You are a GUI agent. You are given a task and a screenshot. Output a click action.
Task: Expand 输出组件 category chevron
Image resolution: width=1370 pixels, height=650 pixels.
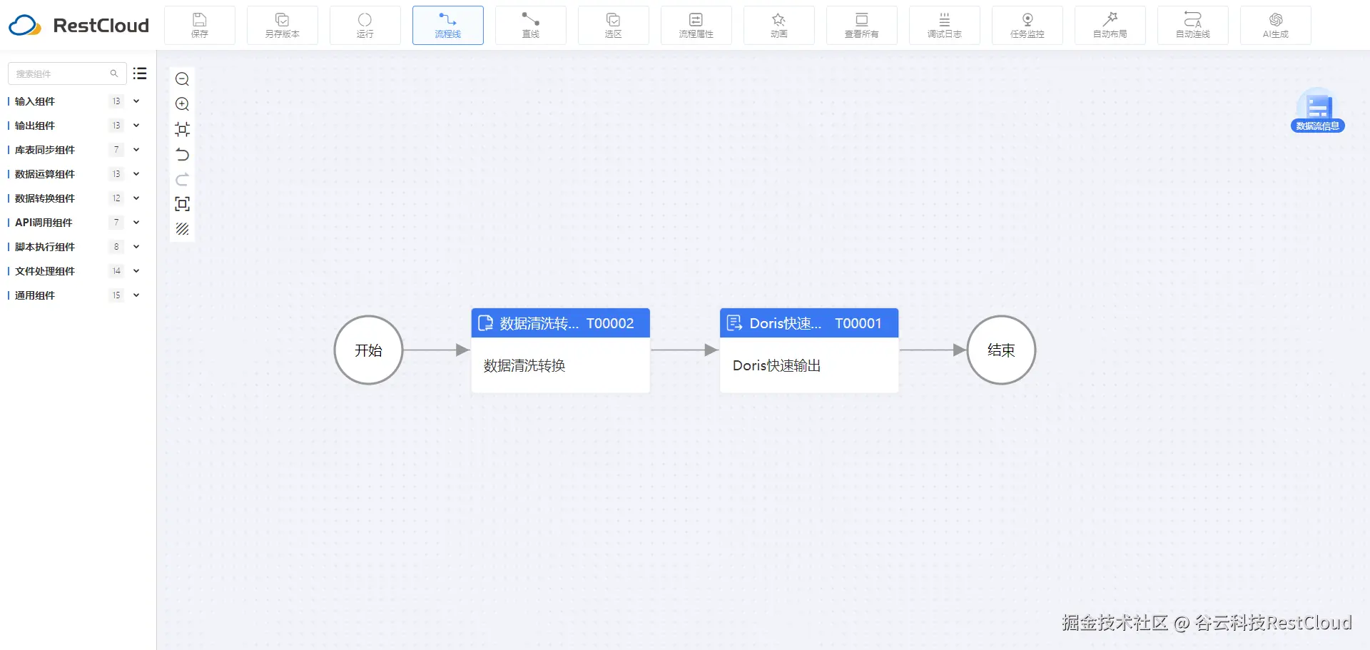tap(136, 126)
